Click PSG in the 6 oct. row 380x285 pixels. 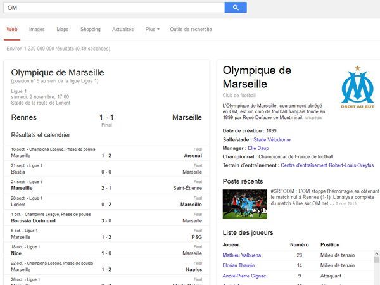click(x=197, y=237)
